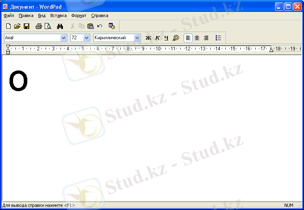Toggle bold formatting (Ж button)
The width and height of the screenshot is (304, 210).
(x=148, y=38)
